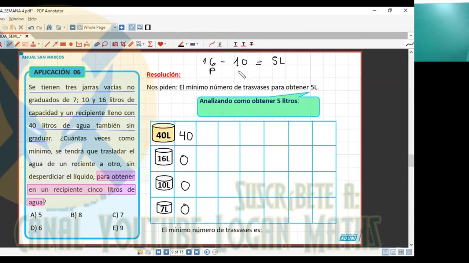Screen dimensions: 469x263
Task: Select the underline text markup tool
Action: click(236, 44)
